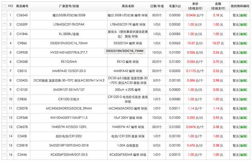Screen dimensions: 252x162
Task: Click product code C9866
Action: tap(22, 43)
